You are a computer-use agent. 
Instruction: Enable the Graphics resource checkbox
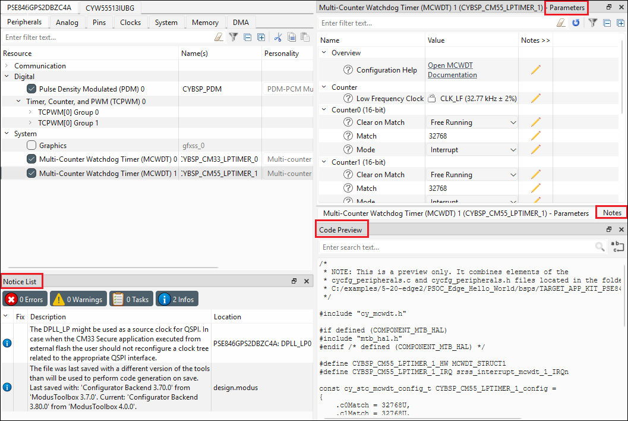[31, 146]
